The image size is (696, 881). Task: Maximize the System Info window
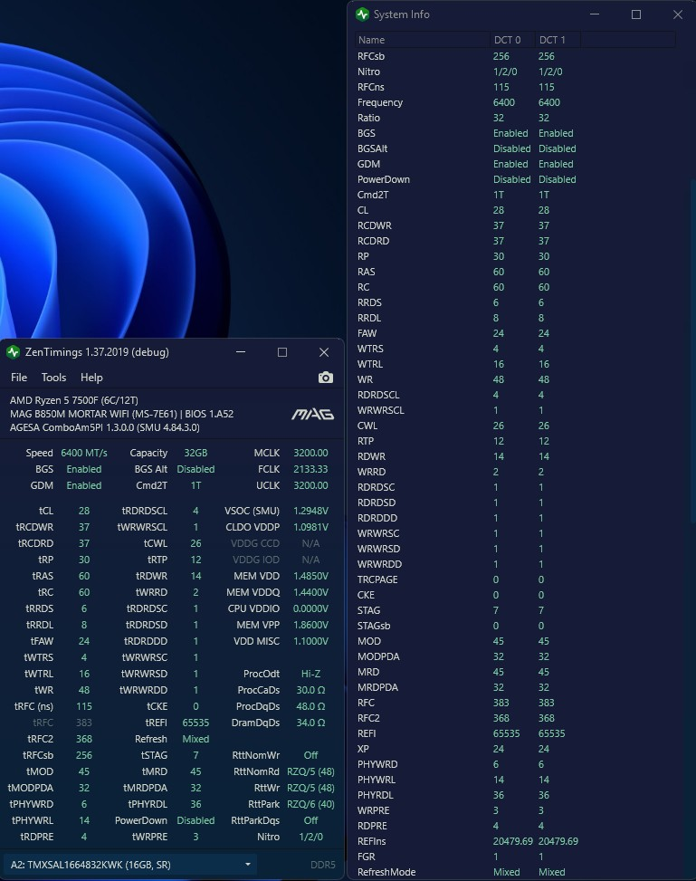coord(636,14)
